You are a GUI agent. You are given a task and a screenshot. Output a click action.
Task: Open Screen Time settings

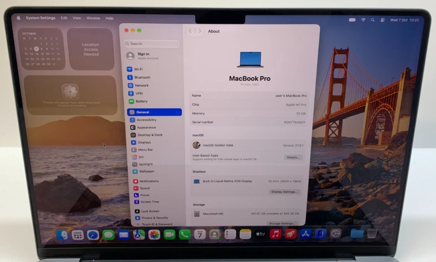tap(147, 202)
